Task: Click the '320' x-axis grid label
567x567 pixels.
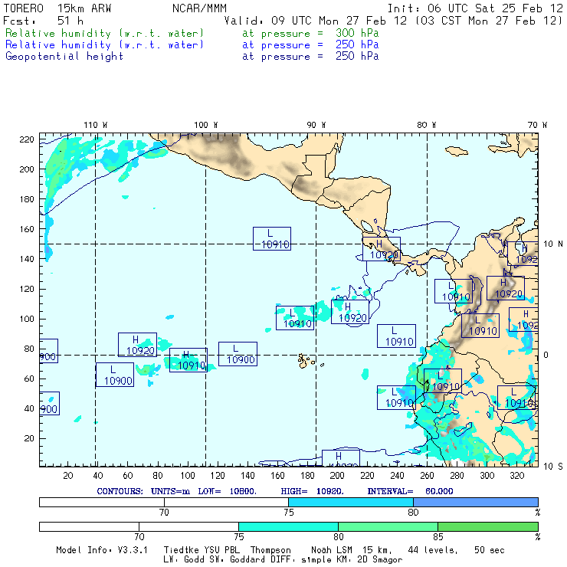Action: (516, 476)
